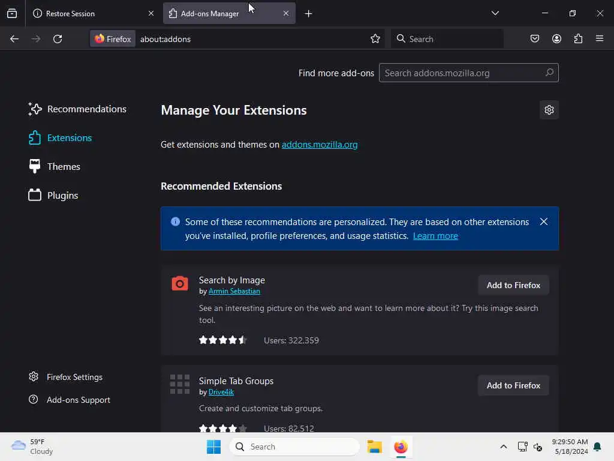
Task: Open the notification bell icon
Action: 598,447
